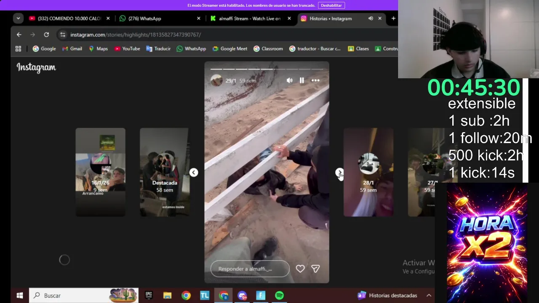
Task: Open the Destacada 58 sem story thumbnail
Action: [x=165, y=173]
